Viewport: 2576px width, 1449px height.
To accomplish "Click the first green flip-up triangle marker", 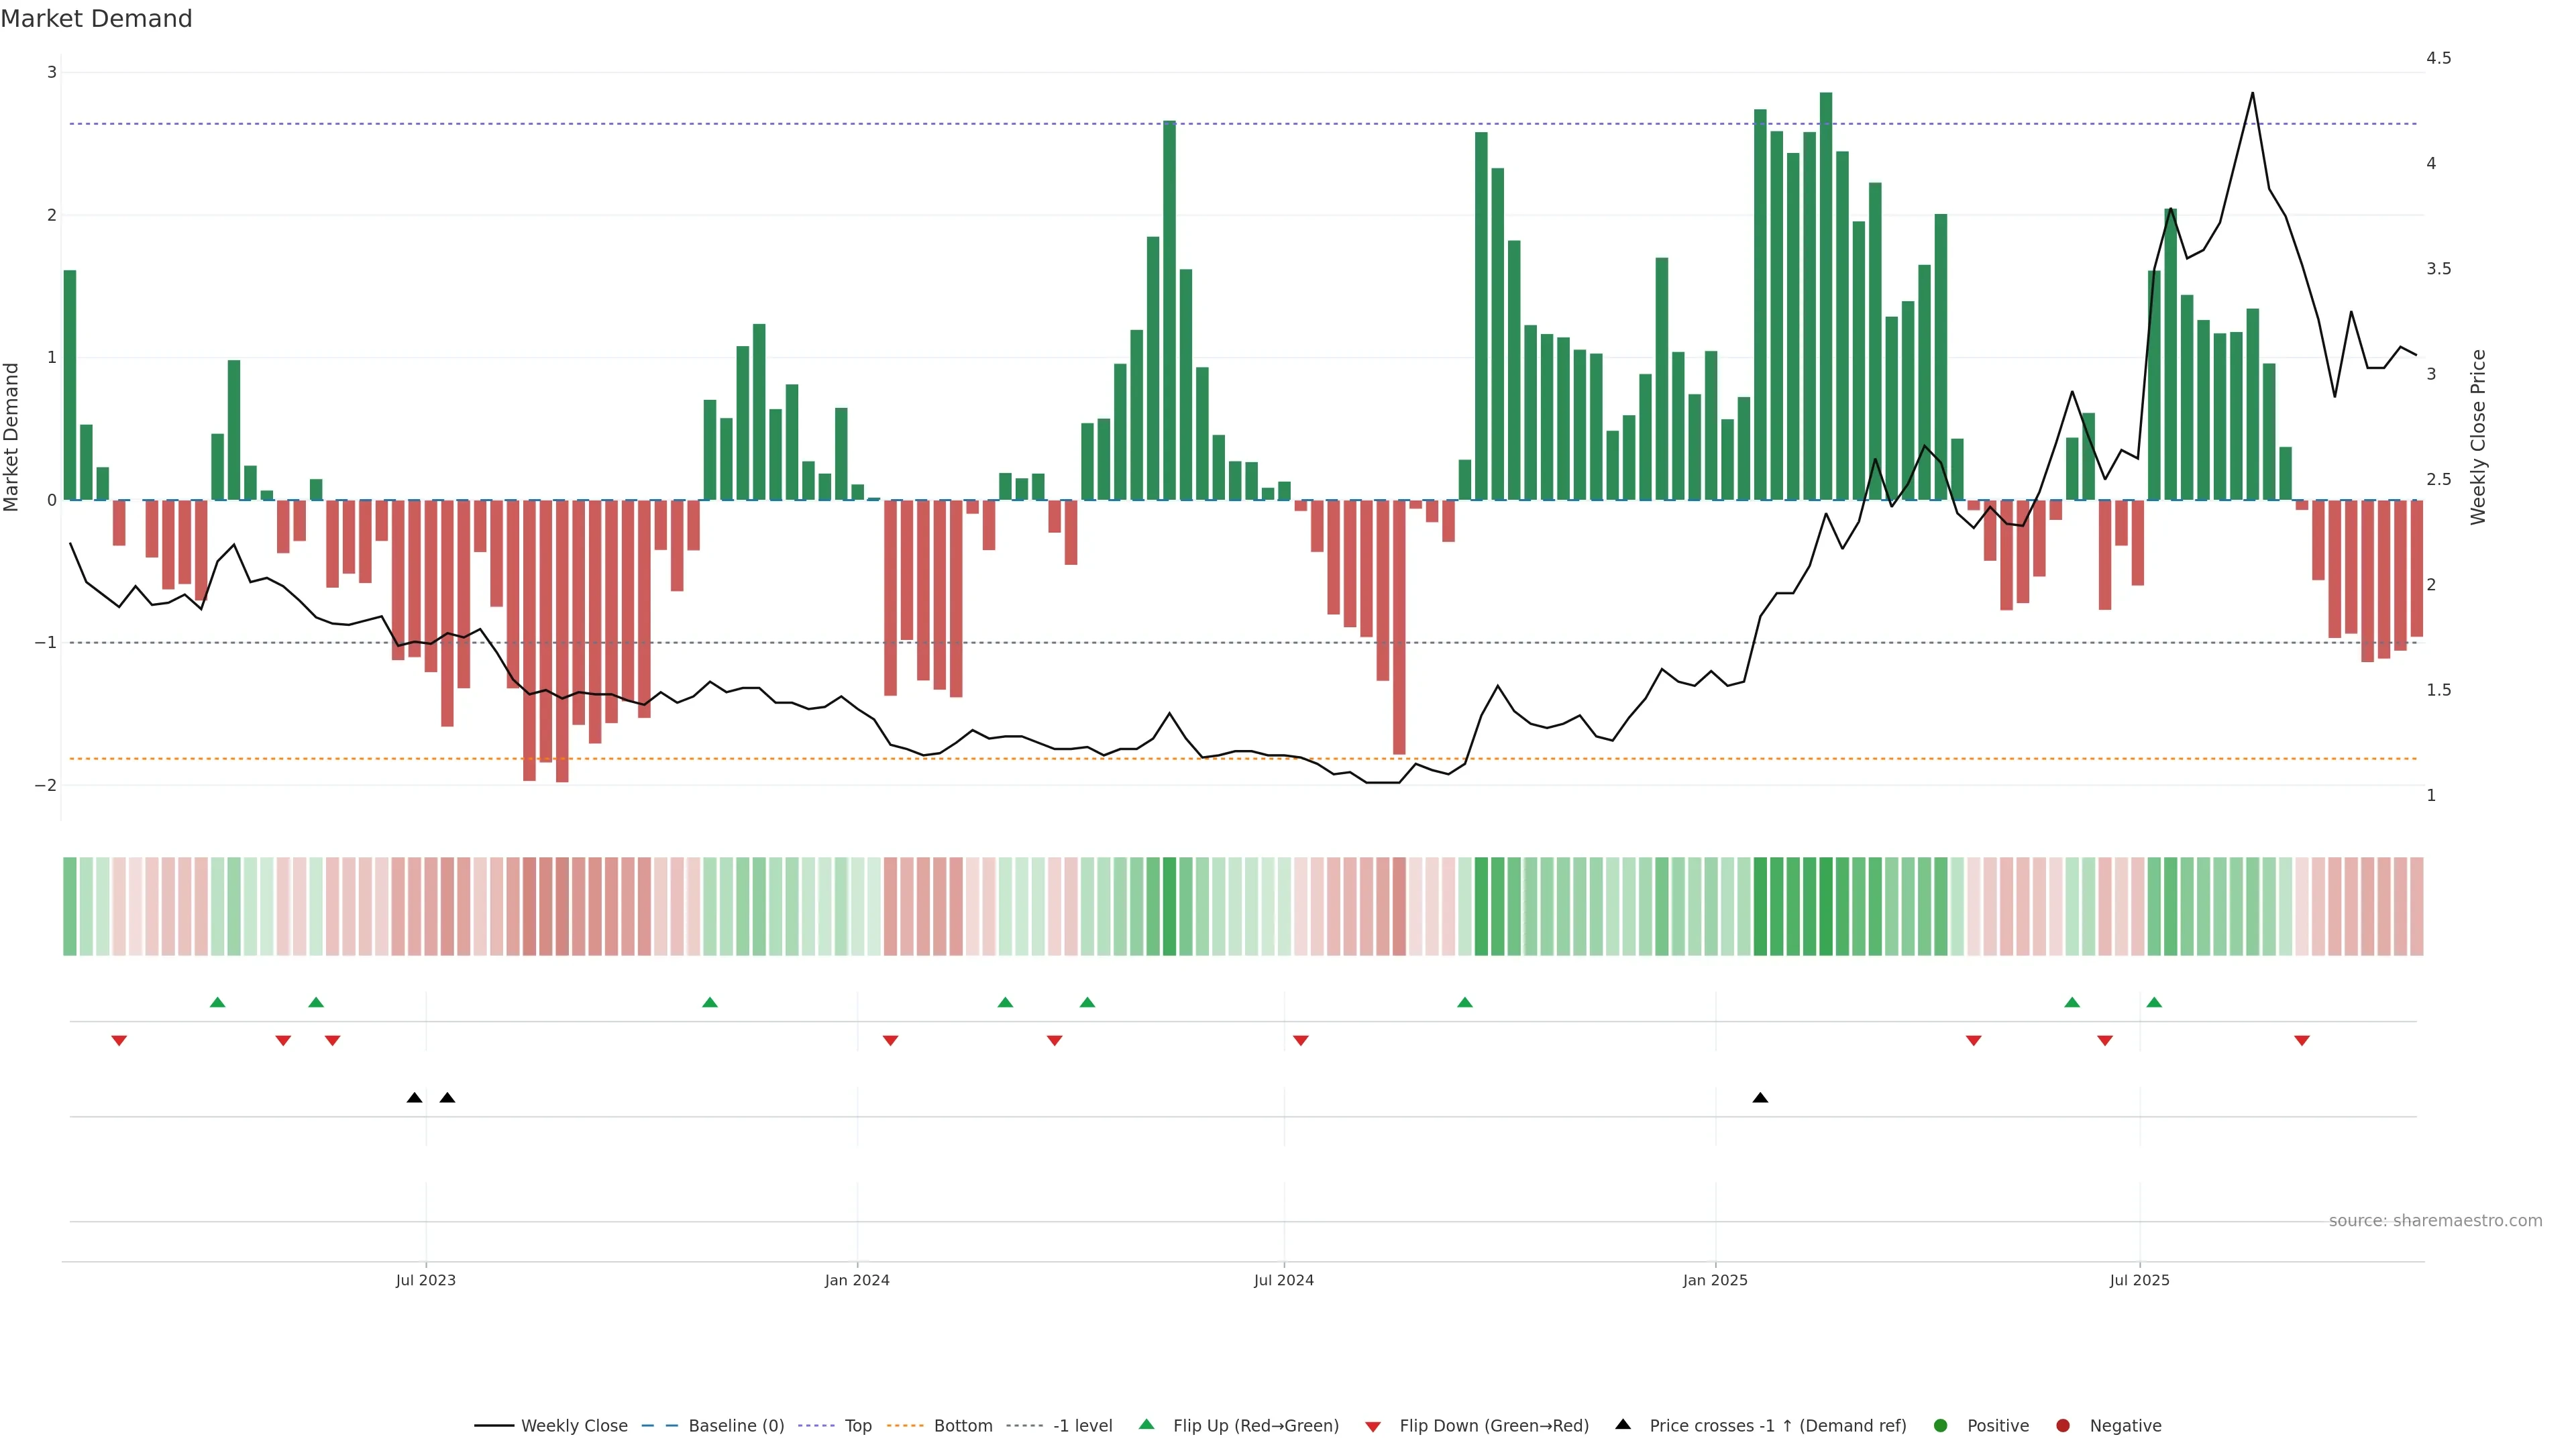I will pyautogui.click(x=218, y=1002).
